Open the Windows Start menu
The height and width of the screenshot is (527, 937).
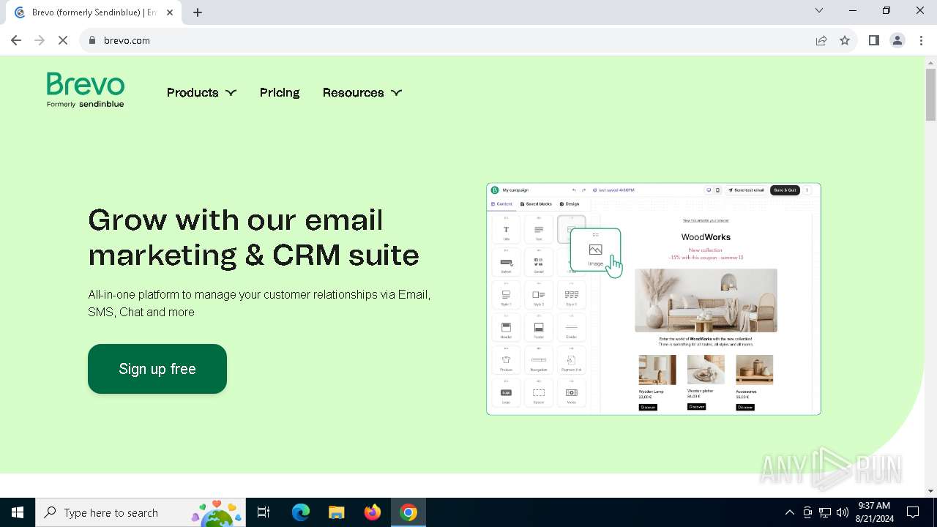click(18, 512)
